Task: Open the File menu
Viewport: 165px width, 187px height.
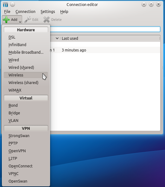Action: click(7, 12)
